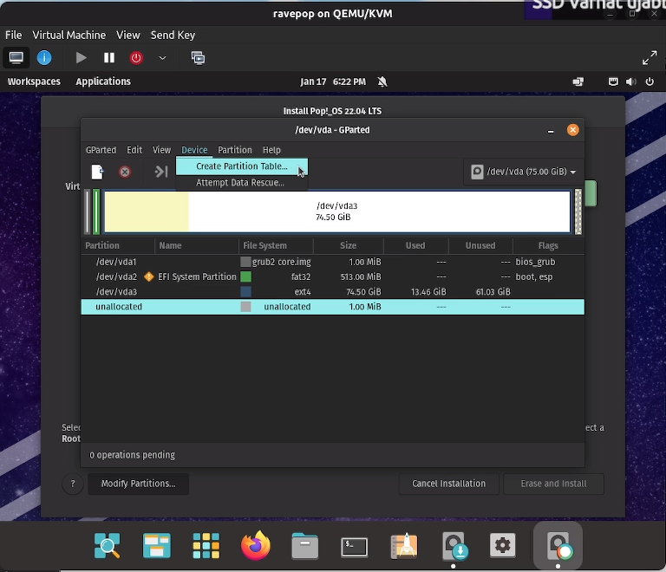This screenshot has width=666, height=572.
Task: Click the gray grub2 core.img color swatch
Action: pyautogui.click(x=245, y=262)
